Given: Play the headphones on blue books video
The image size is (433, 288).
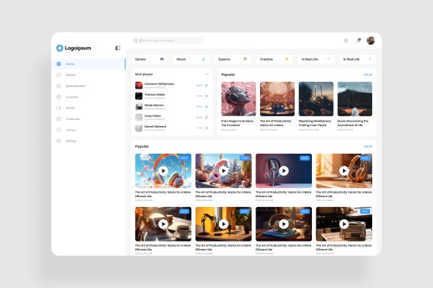Looking at the screenshot, I should point(283,224).
